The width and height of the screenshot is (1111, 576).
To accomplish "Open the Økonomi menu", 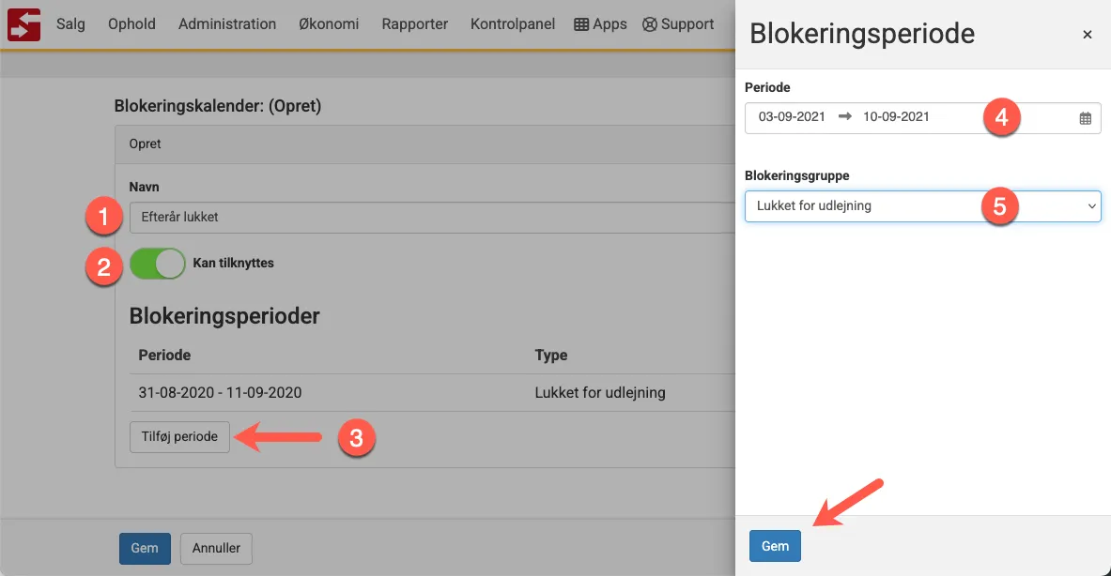I will [x=329, y=24].
